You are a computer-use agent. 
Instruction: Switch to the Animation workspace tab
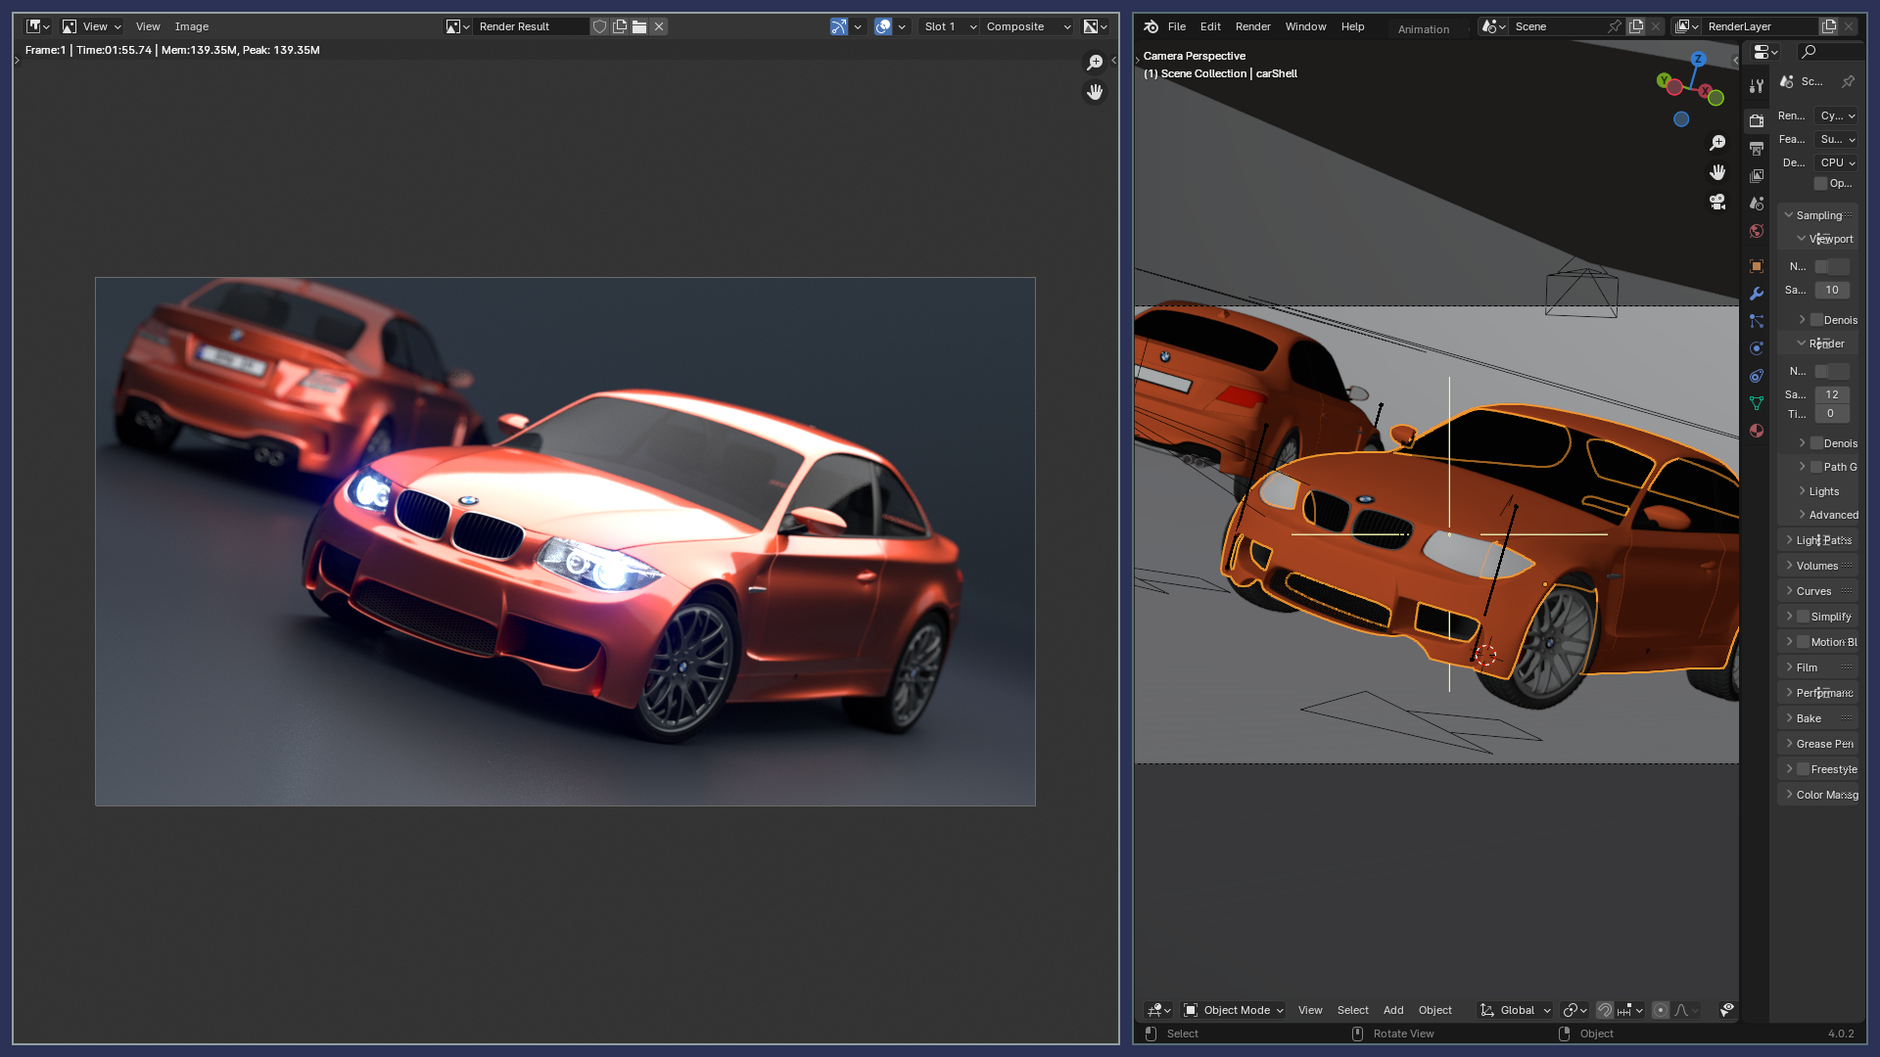[1424, 28]
